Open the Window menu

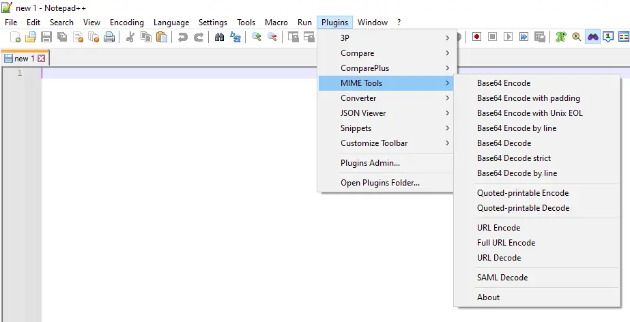click(x=373, y=23)
